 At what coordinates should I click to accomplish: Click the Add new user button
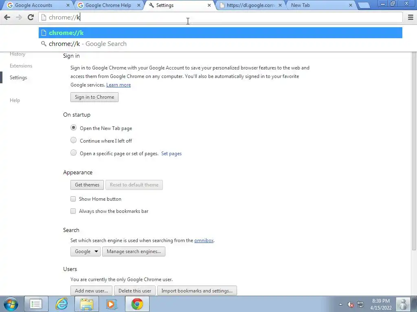pos(92,291)
